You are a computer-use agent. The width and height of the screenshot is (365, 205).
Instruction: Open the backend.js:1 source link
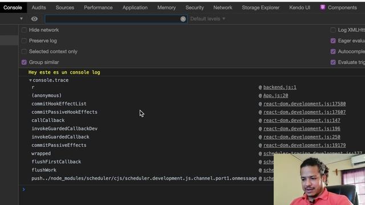click(280, 87)
